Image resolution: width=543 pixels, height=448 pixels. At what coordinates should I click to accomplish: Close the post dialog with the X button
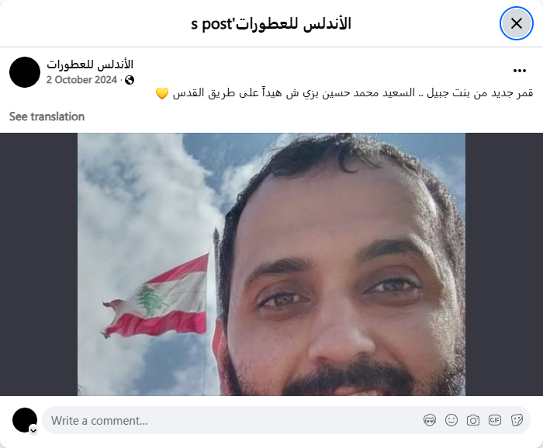pos(516,23)
